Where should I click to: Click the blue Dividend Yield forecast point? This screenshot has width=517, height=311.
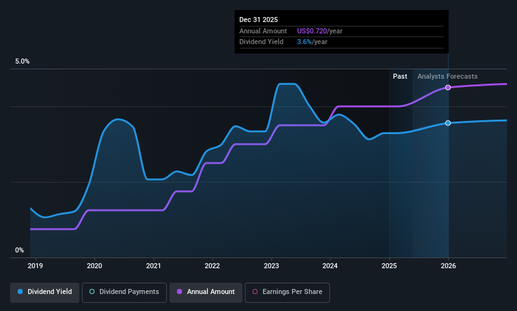(448, 123)
